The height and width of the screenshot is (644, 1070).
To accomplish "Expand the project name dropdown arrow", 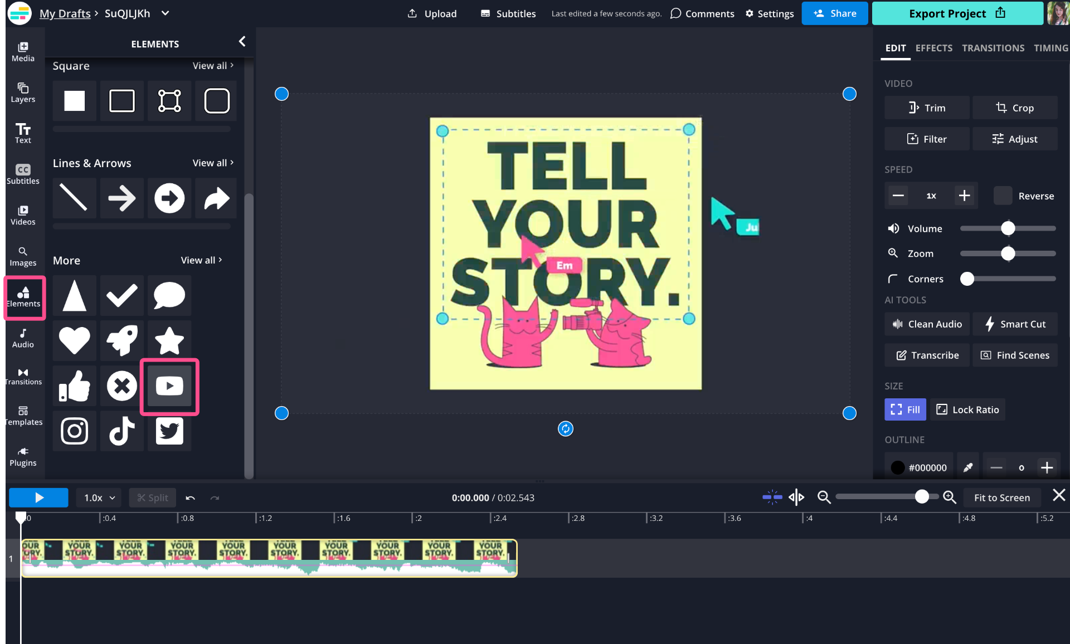I will (x=165, y=13).
